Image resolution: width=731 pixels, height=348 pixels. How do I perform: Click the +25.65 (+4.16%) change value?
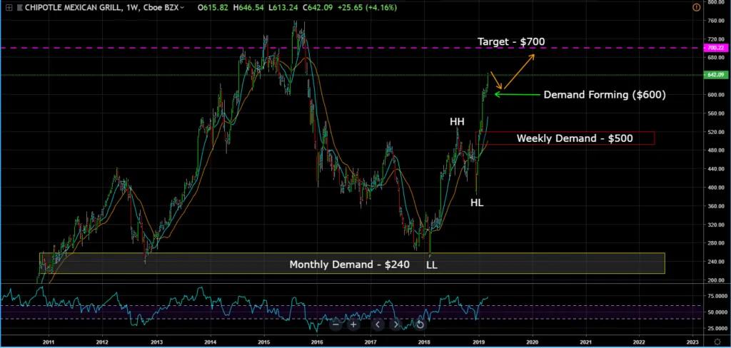[366, 7]
